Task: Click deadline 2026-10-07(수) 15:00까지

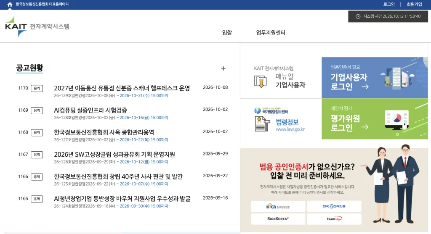Action: pyautogui.click(x=144, y=184)
